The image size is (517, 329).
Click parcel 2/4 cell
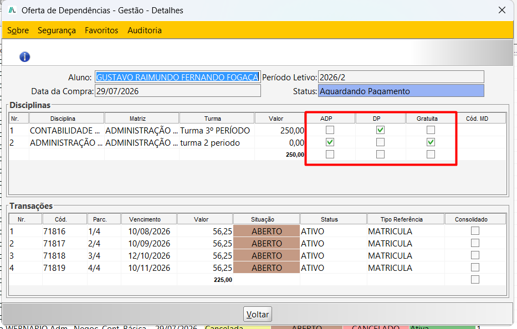click(x=104, y=244)
